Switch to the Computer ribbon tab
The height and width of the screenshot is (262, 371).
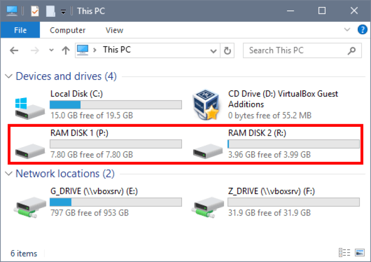[x=68, y=30]
